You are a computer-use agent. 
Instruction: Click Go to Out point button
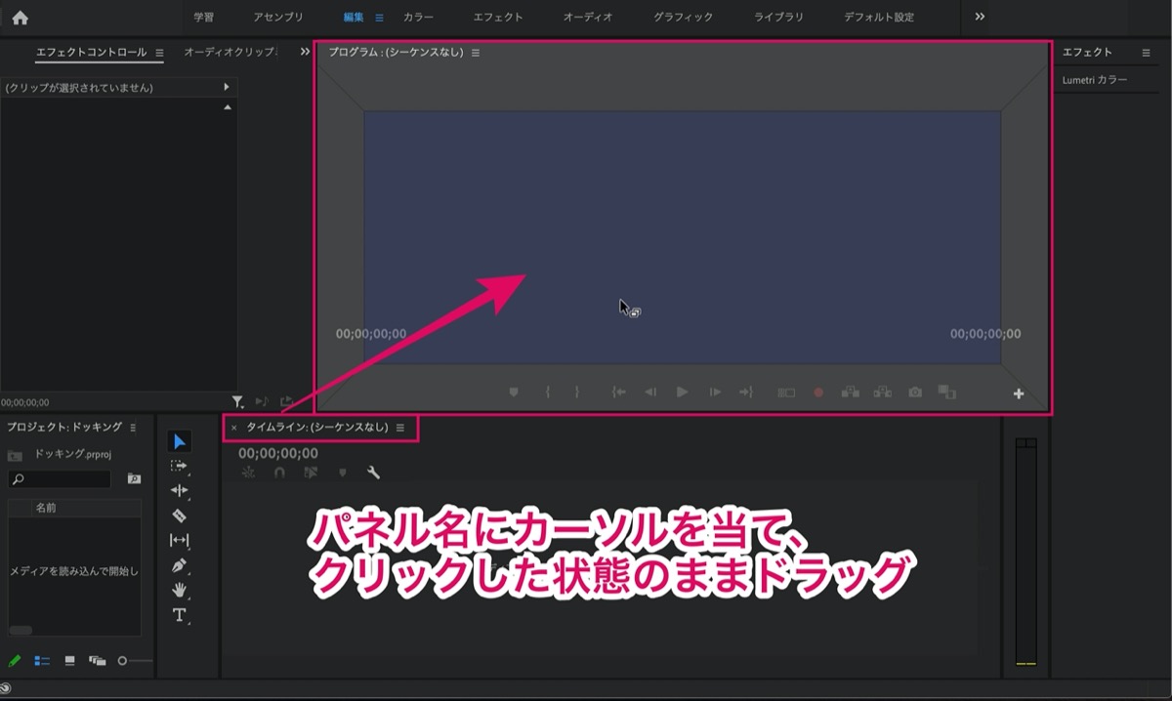(746, 392)
